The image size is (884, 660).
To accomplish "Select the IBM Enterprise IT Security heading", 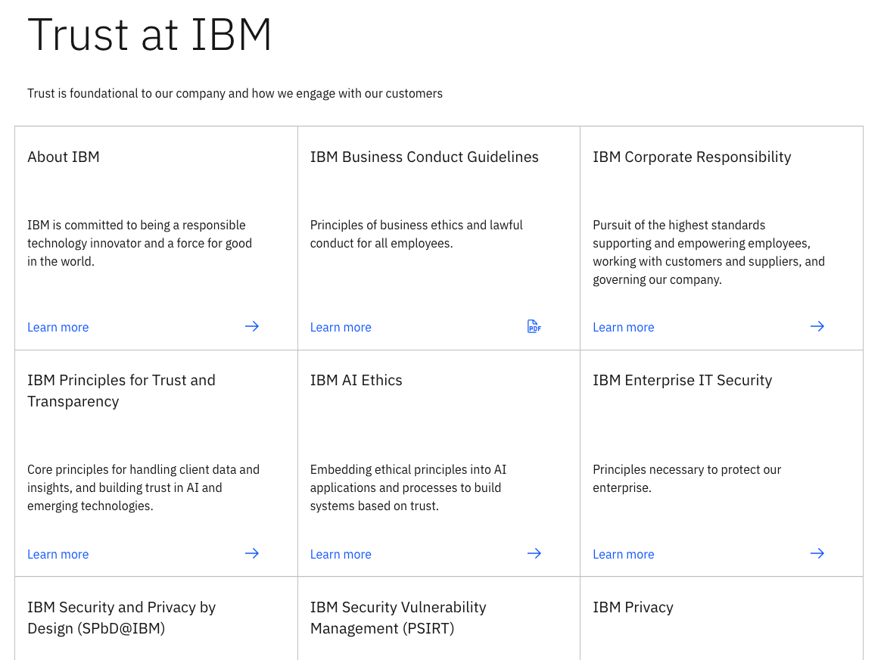I will click(682, 381).
